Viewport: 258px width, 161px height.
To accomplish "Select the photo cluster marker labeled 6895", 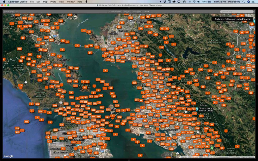I will click(78, 118).
